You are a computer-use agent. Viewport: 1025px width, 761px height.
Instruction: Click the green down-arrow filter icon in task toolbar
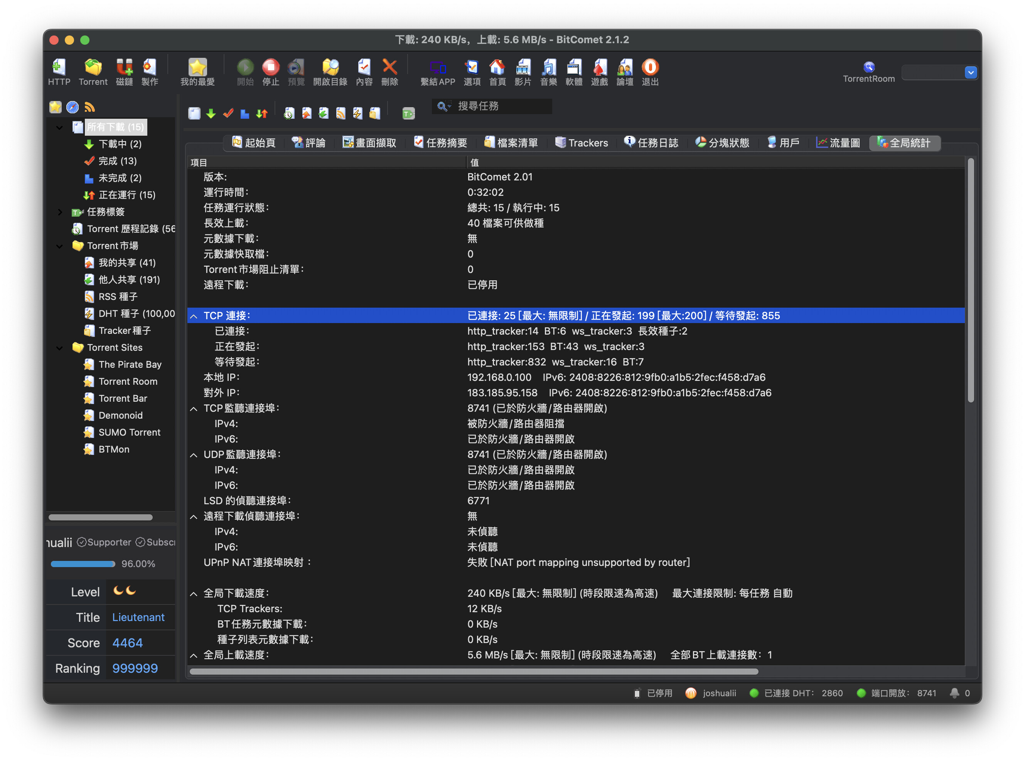point(211,113)
